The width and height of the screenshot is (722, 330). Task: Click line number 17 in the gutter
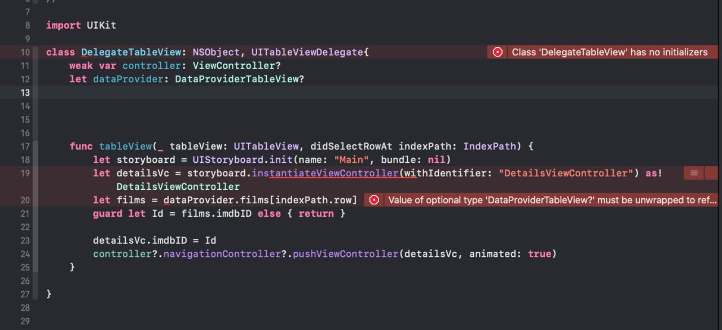(x=25, y=146)
